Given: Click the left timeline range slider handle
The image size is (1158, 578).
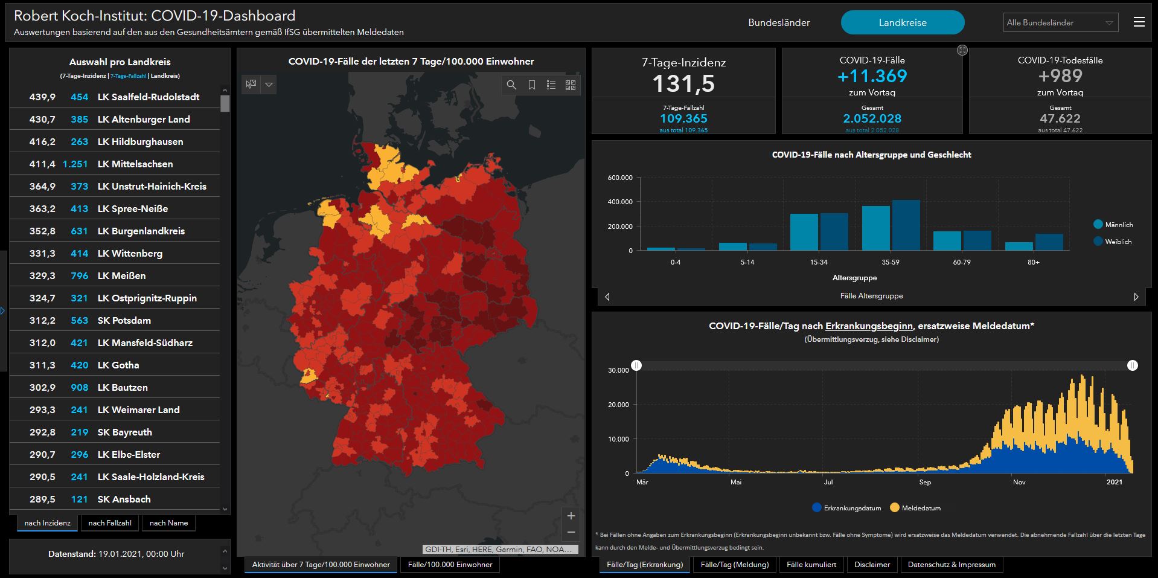Looking at the screenshot, I should pos(636,365).
